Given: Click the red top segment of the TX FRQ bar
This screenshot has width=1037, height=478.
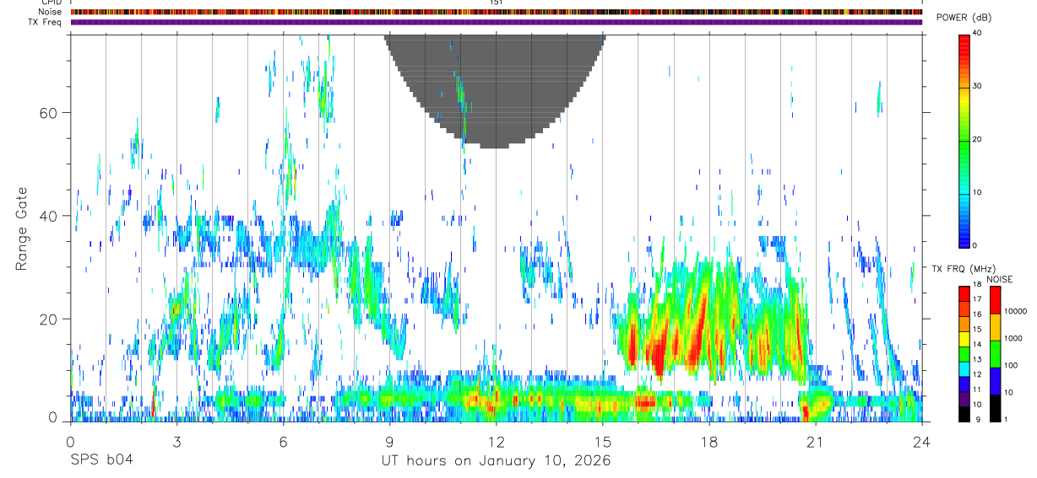Looking at the screenshot, I should point(964,293).
